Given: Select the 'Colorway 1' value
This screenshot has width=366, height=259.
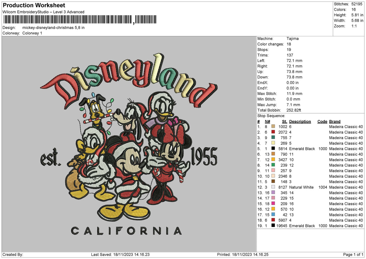Looking at the screenshot, I should [x=32, y=33].
